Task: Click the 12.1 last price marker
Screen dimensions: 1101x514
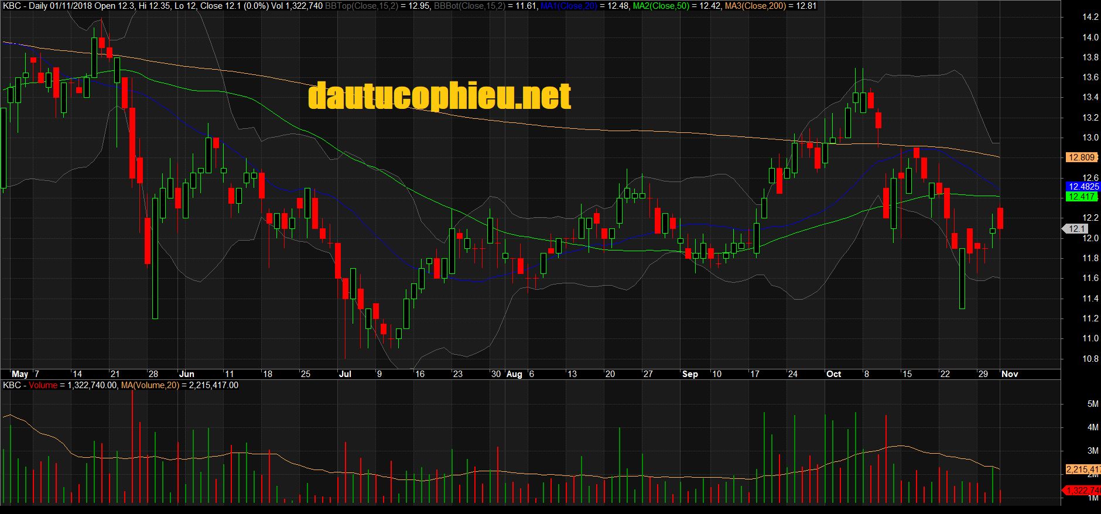Action: click(x=1077, y=229)
